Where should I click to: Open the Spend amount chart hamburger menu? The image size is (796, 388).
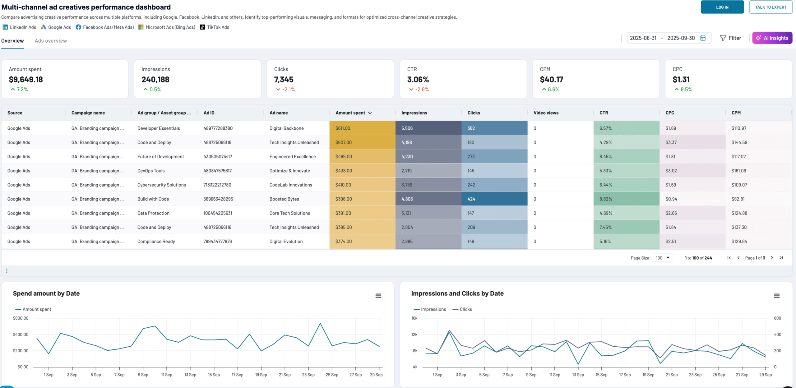[378, 296]
